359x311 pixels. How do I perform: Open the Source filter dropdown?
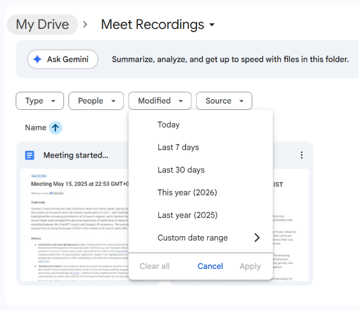click(x=224, y=101)
